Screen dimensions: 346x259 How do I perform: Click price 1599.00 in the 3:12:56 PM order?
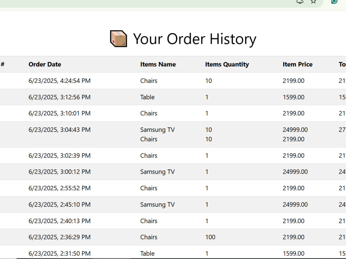pyautogui.click(x=293, y=97)
